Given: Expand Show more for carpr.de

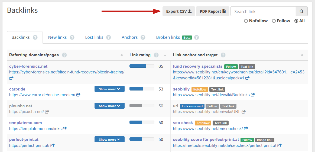Looking at the screenshot, I should (x=109, y=89).
